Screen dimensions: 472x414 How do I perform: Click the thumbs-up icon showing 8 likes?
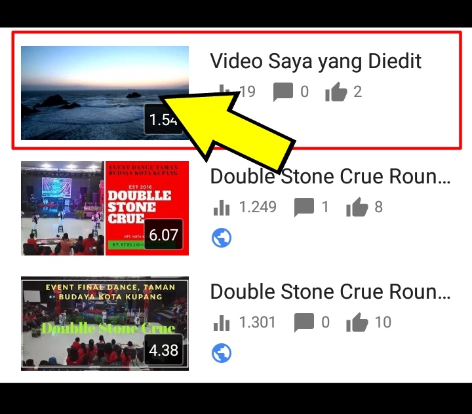pos(357,207)
